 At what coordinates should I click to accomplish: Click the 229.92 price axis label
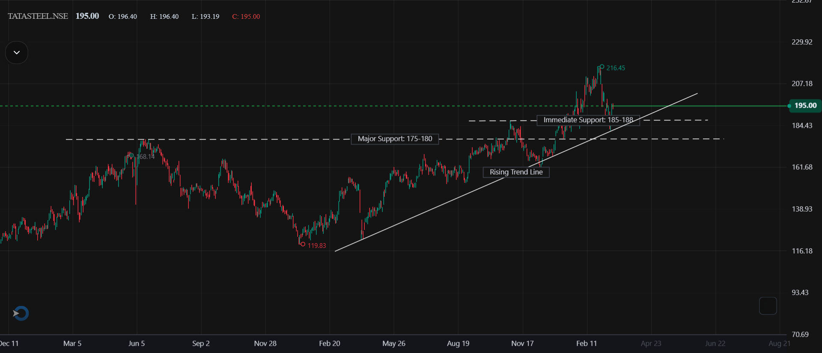[802, 42]
